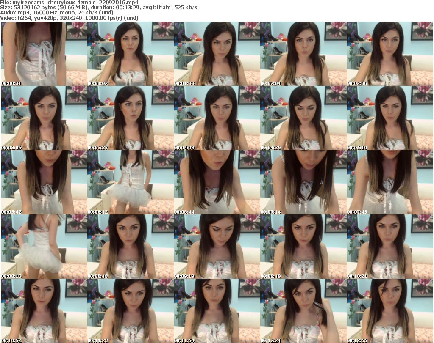Viewport: 434px width, 343px height.
Task: Select the thumbnail timestamped 00:05:10
Action: [x=390, y=118]
